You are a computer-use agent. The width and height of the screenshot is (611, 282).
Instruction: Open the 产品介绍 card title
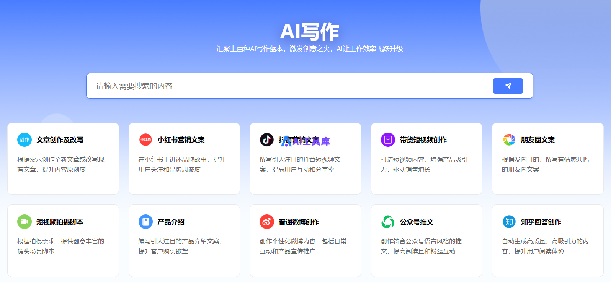[x=171, y=222]
